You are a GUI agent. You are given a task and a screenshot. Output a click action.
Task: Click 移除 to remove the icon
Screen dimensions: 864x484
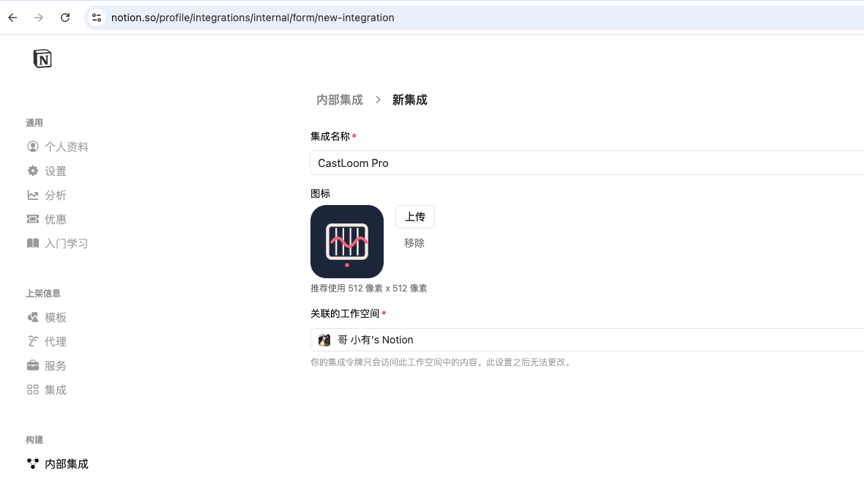coord(414,243)
